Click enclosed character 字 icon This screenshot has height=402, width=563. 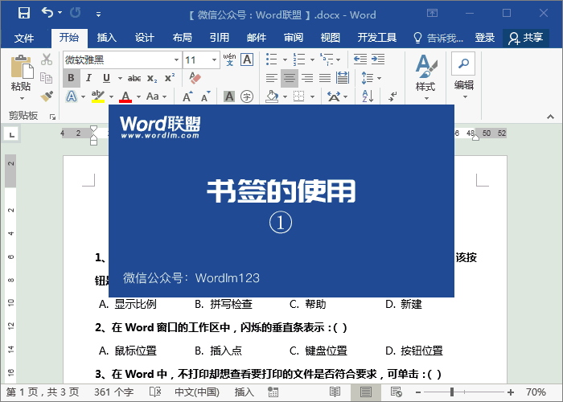click(x=247, y=96)
